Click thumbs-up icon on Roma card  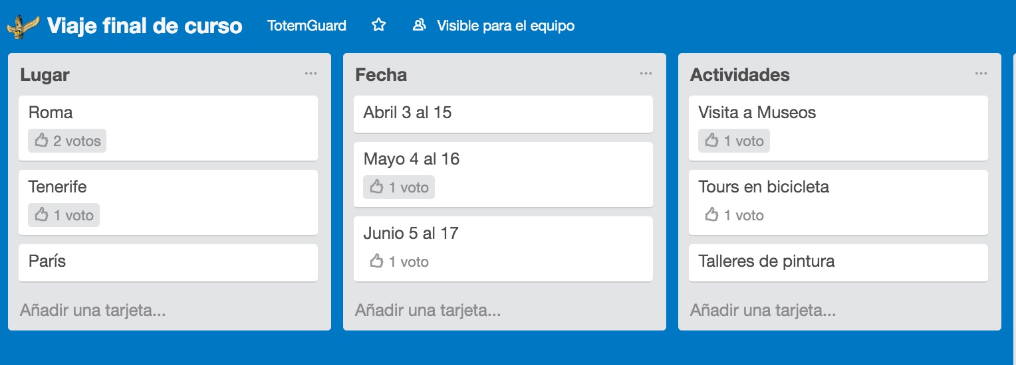42,141
